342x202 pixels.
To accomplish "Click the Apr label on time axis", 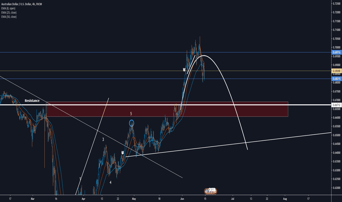I will 83,199.
